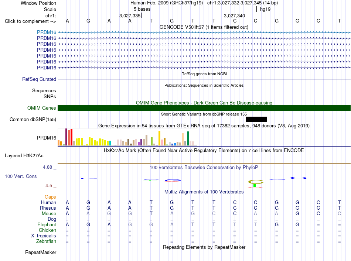Image resolution: width=351 pixels, height=261 pixels.
Task: Select the Elephant alignment row label
Action: click(47, 224)
